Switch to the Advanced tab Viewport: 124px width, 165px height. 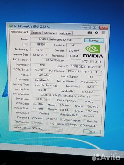(50, 33)
